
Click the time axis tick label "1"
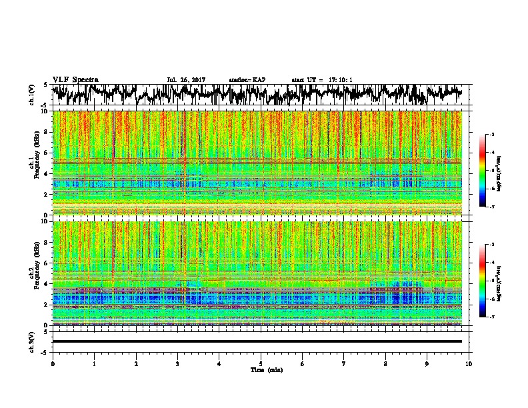coord(94,364)
